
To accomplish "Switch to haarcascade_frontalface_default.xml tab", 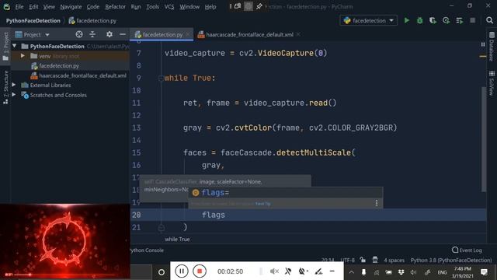I will point(249,34).
